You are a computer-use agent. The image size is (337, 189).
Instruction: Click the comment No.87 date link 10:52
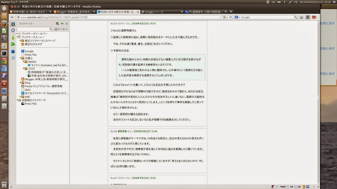pyautogui.click(x=144, y=178)
